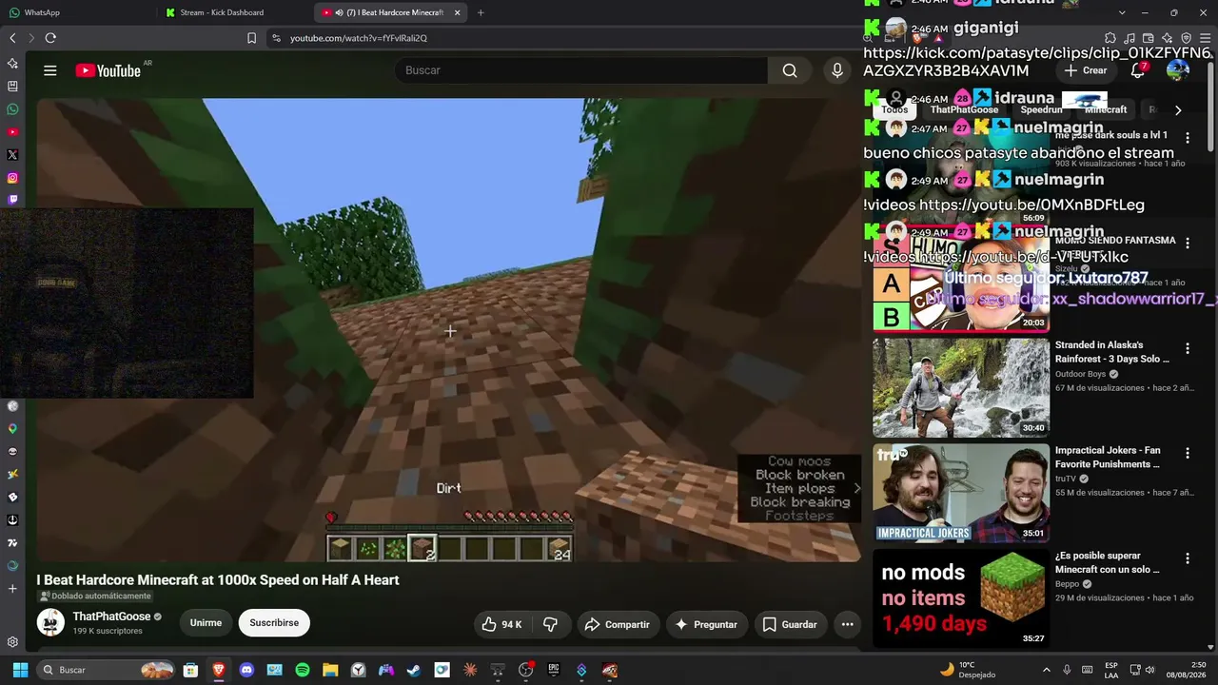Open Discord from the taskbar
Screen dimensions: 1218x685
[x=247, y=670]
